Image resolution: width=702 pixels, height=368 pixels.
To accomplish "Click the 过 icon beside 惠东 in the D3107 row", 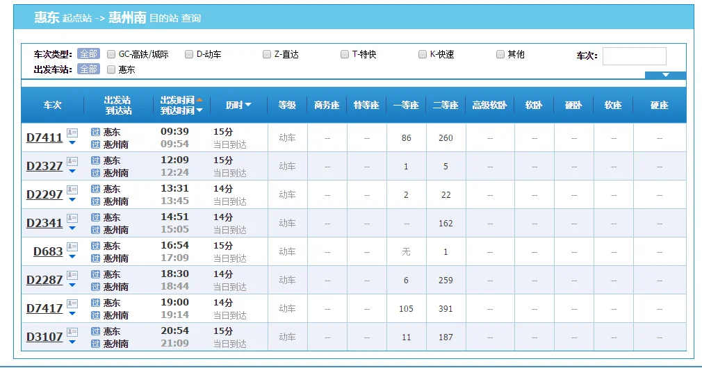I will [x=95, y=331].
